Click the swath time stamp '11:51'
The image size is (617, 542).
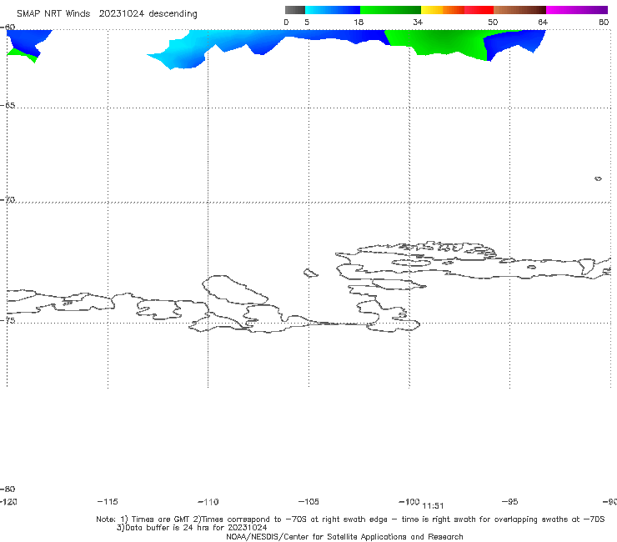(433, 506)
